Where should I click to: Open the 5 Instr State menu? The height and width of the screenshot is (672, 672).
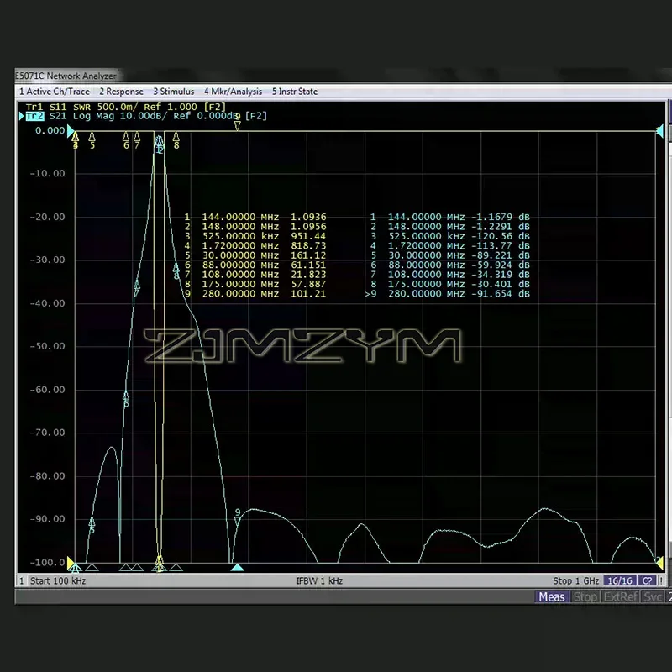pos(295,92)
